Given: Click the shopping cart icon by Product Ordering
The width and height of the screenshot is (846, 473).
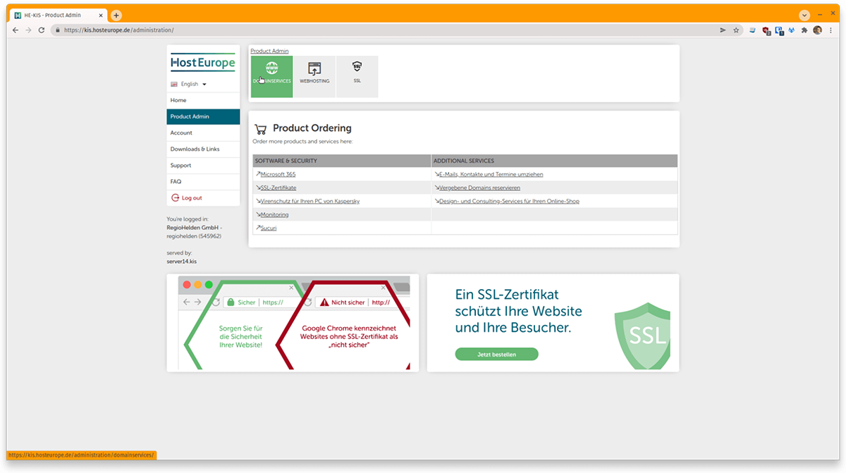Looking at the screenshot, I should tap(261, 129).
